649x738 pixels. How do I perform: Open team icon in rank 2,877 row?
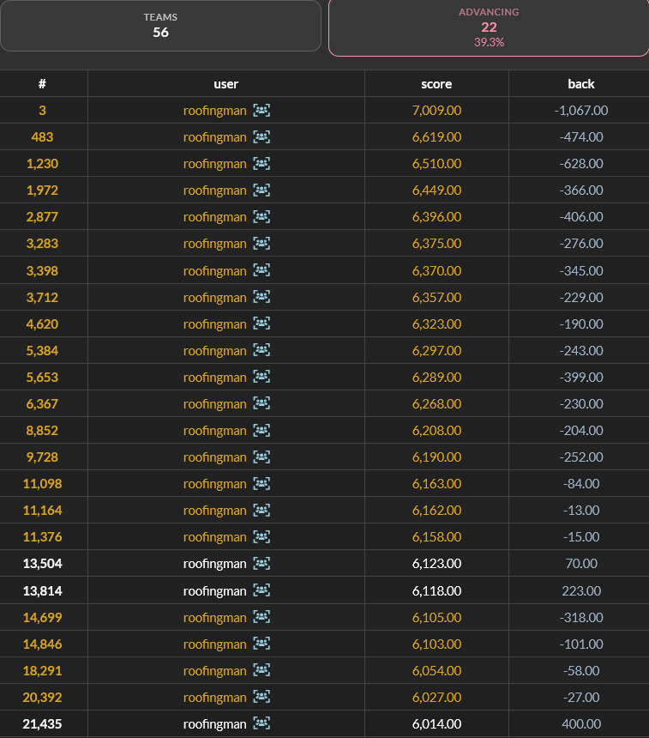(261, 216)
